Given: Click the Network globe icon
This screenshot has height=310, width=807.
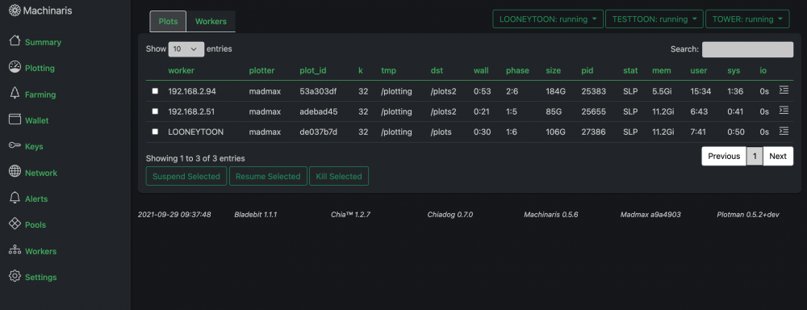Looking at the screenshot, I should (15, 171).
